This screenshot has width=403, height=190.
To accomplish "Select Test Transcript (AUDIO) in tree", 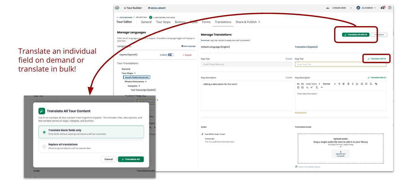I will point(143,90).
